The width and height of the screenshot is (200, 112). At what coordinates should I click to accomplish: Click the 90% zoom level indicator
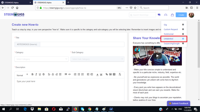(x=119, y=8)
